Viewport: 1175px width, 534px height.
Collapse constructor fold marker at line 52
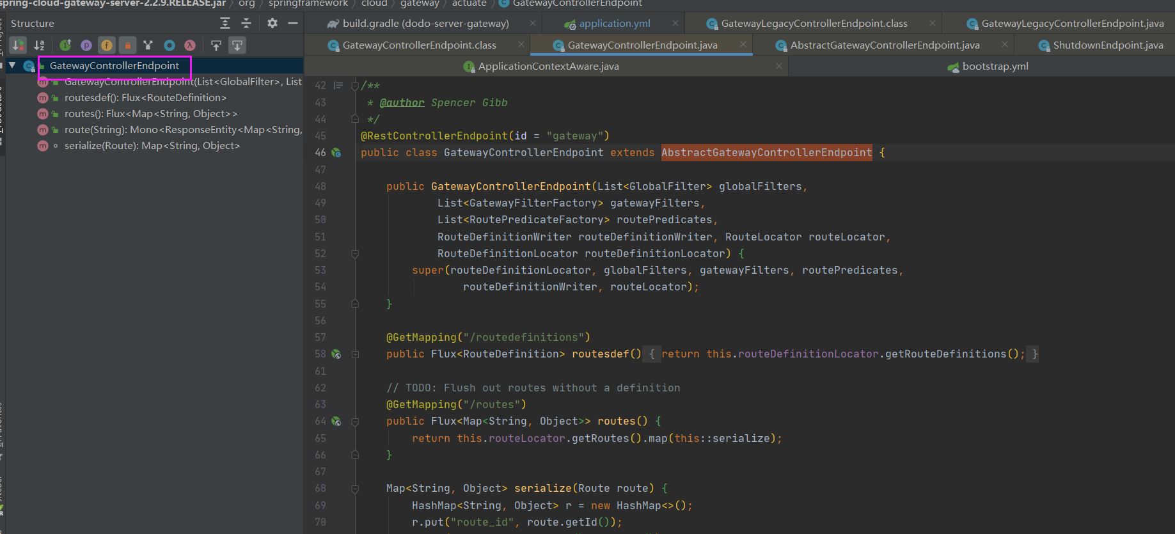(355, 254)
